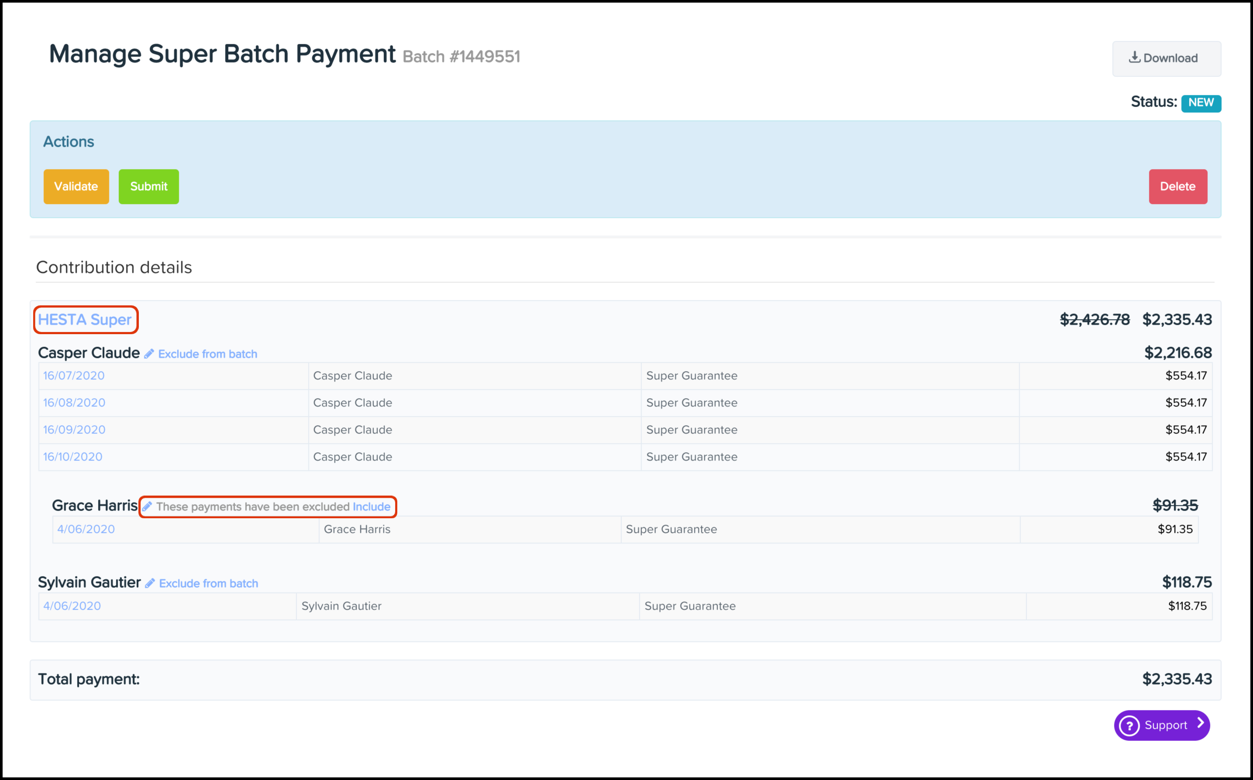Open the 16/07/2020 pay run link
Viewport: 1253px width, 780px height.
(x=74, y=376)
